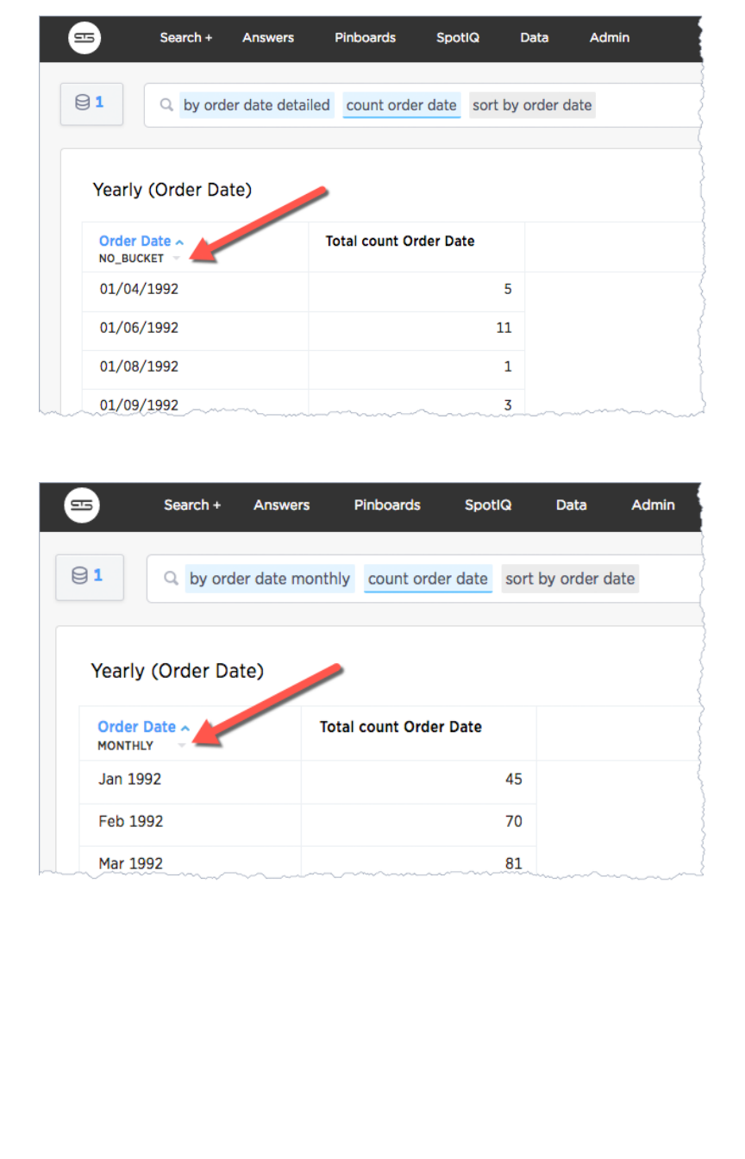
Task: Expand the MONTHLY date bucket dropdown
Action: click(181, 746)
